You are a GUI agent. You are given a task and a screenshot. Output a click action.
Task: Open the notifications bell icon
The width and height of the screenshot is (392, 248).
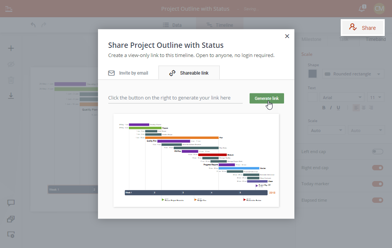pos(362,8)
